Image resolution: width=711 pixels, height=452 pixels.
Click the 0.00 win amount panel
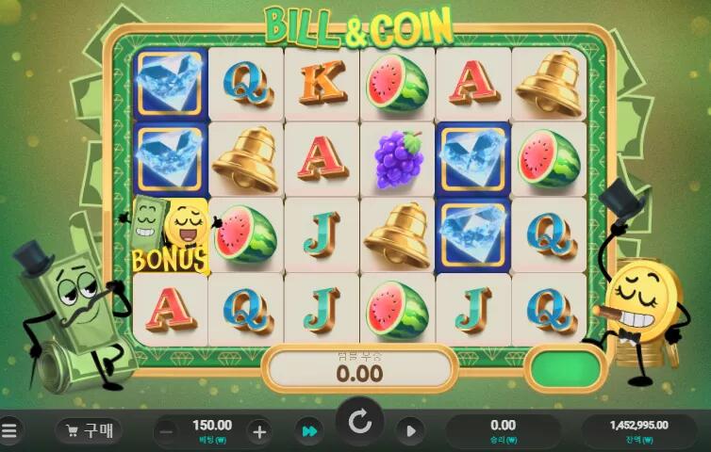coord(359,368)
